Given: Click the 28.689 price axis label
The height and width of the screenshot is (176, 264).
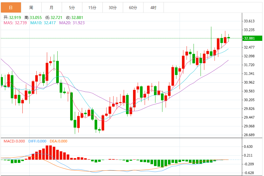Looking at the screenshot, I should pyautogui.click(x=249, y=135).
